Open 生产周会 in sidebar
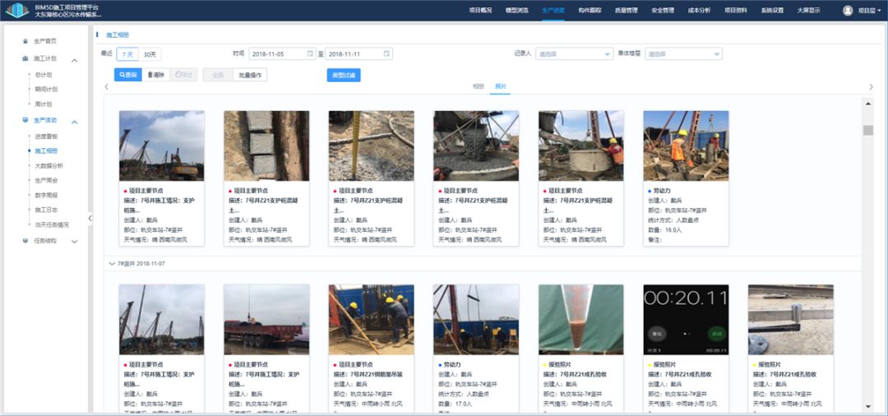The height and width of the screenshot is (416, 888). [46, 181]
